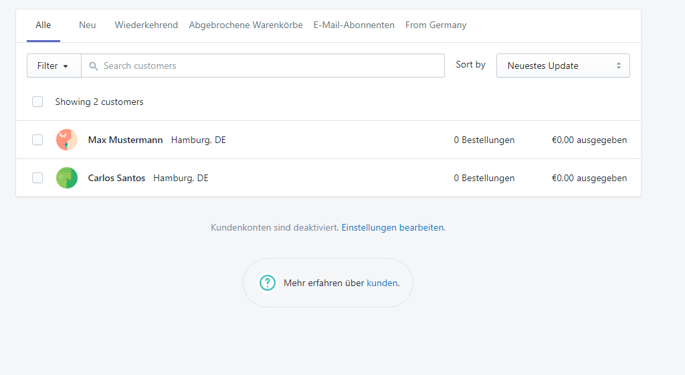Image resolution: width=685 pixels, height=375 pixels.
Task: Check the box for Max Mustermann
Action: pos(37,140)
